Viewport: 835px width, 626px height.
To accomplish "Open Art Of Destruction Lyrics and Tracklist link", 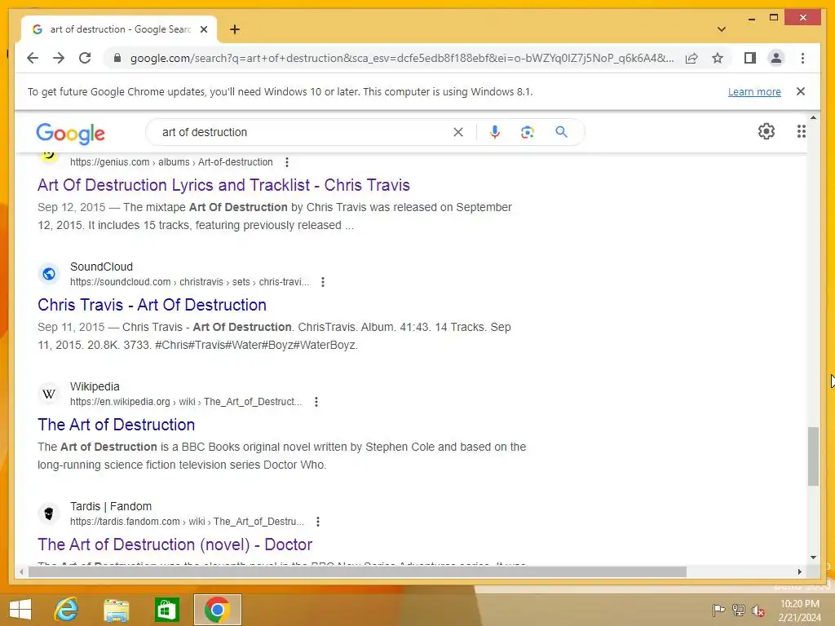I will click(223, 185).
